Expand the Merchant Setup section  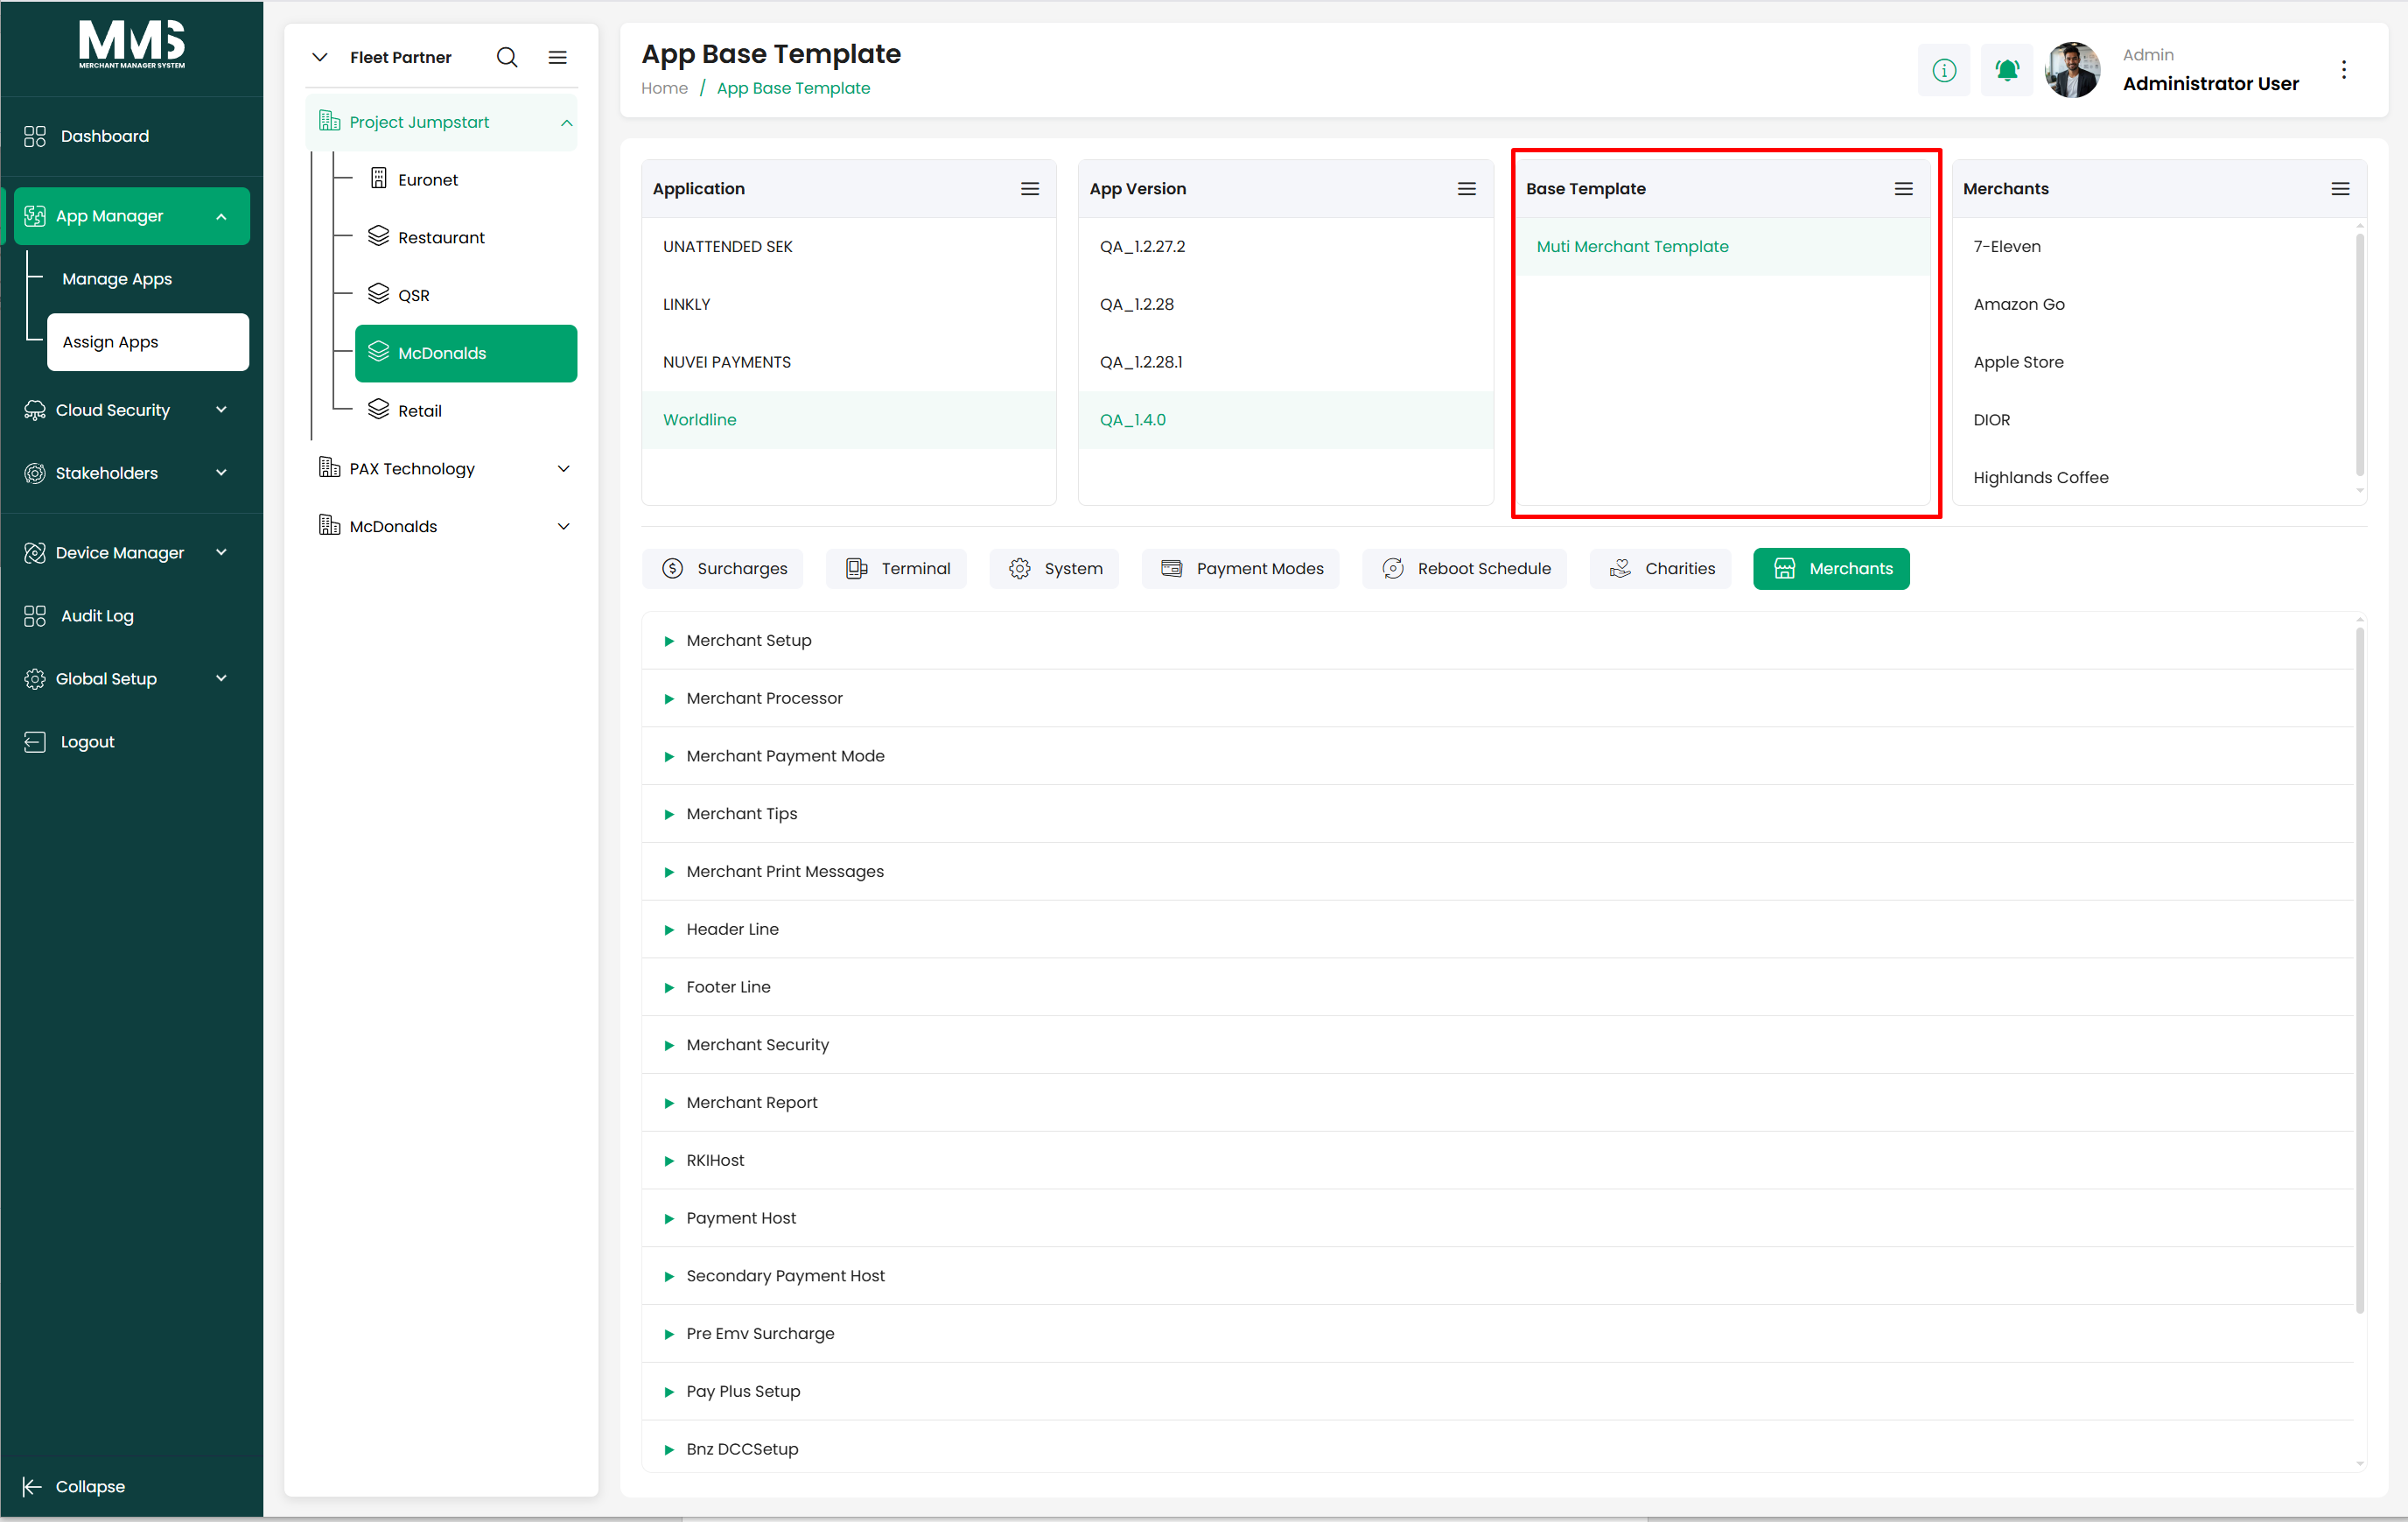tap(1498, 641)
